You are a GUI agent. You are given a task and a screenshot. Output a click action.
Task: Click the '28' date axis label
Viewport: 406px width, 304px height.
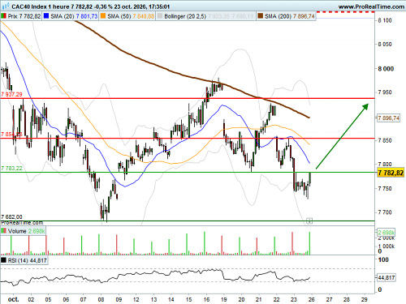tap(347, 299)
